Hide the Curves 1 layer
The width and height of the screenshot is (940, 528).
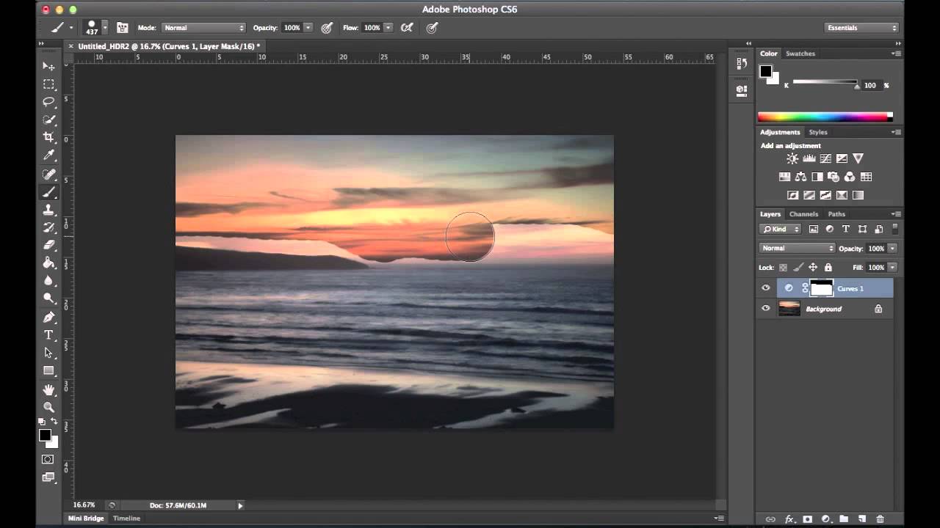click(766, 288)
